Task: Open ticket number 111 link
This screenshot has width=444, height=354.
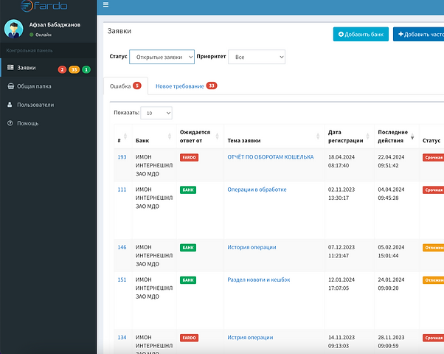Action: point(122,190)
